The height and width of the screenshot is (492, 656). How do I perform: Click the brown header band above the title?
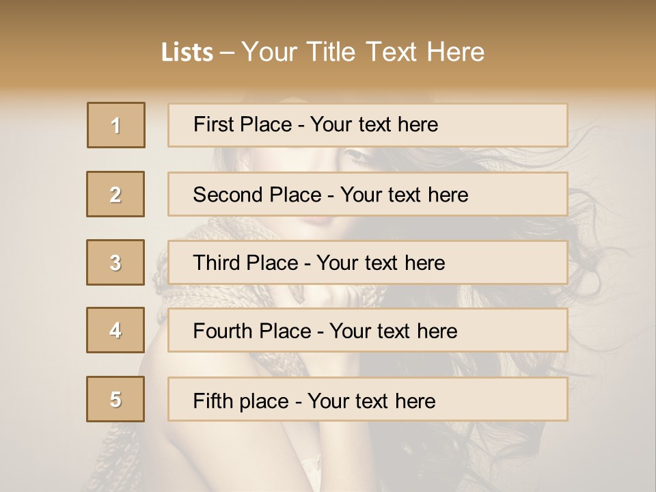point(328,15)
